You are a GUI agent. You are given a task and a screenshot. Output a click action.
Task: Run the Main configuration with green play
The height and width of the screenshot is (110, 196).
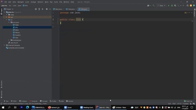pyautogui.click(x=169, y=5)
